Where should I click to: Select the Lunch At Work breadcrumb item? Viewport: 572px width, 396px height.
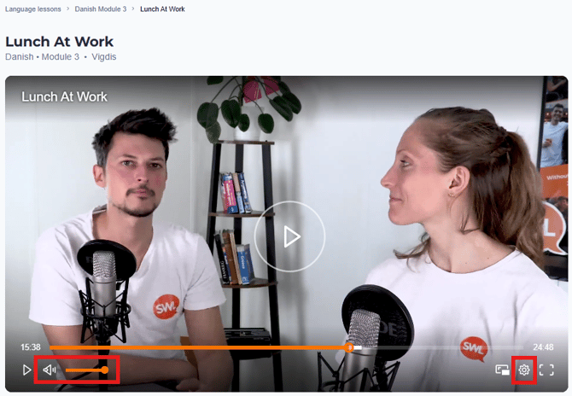162,9
